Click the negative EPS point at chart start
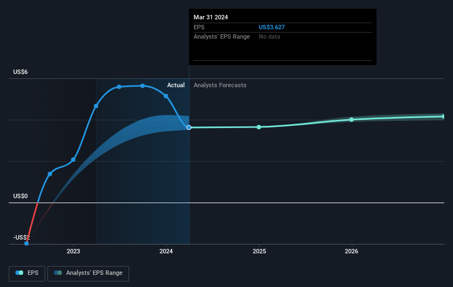 tap(26, 243)
